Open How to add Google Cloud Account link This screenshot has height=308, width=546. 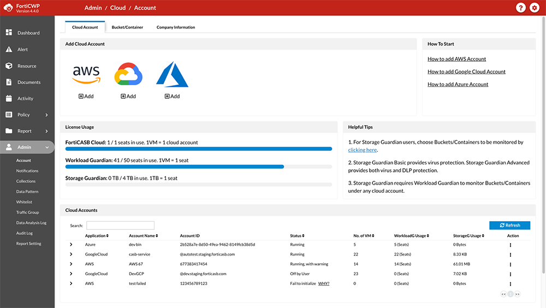pos(466,72)
